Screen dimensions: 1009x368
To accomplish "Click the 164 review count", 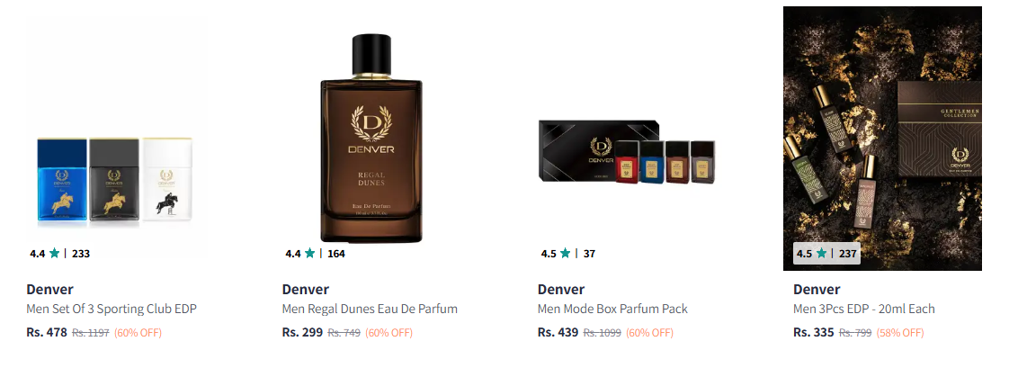I will (336, 254).
